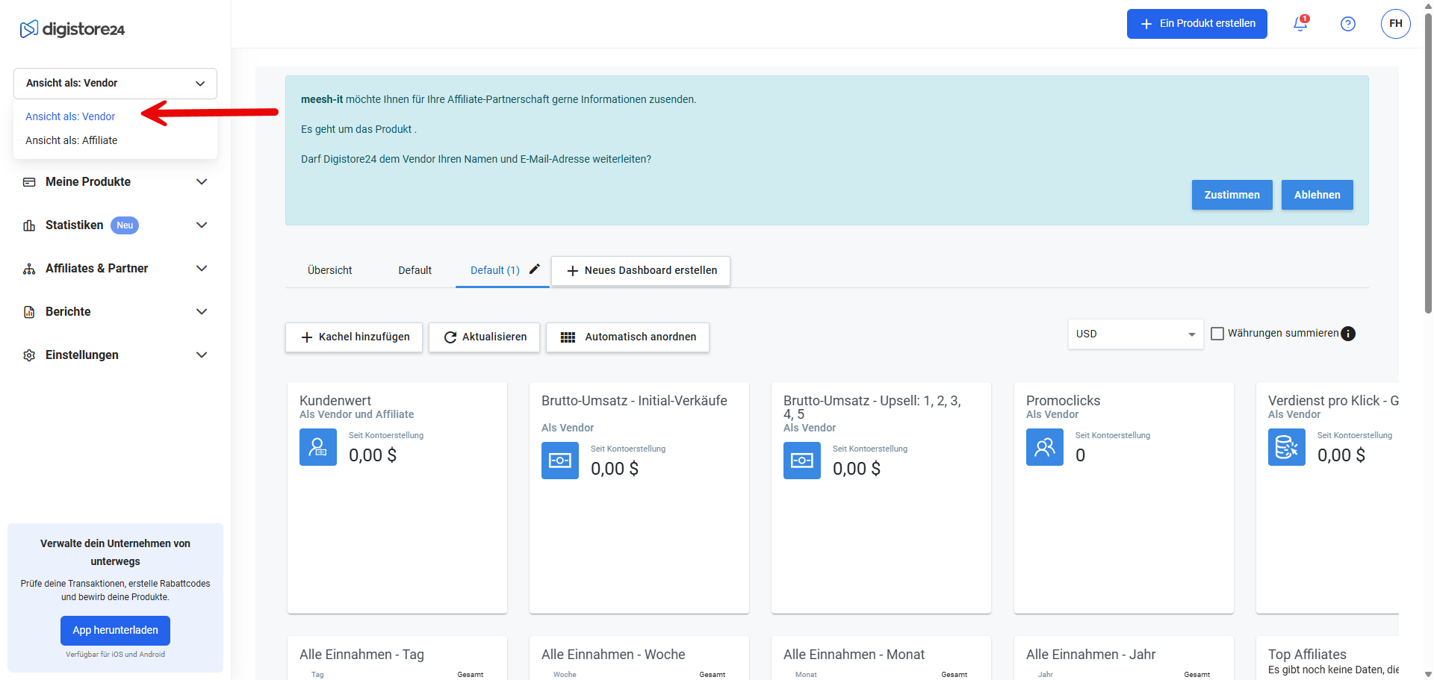The width and height of the screenshot is (1434, 680).
Task: Open Einstellungen menu item label
Action: pyautogui.click(x=82, y=355)
